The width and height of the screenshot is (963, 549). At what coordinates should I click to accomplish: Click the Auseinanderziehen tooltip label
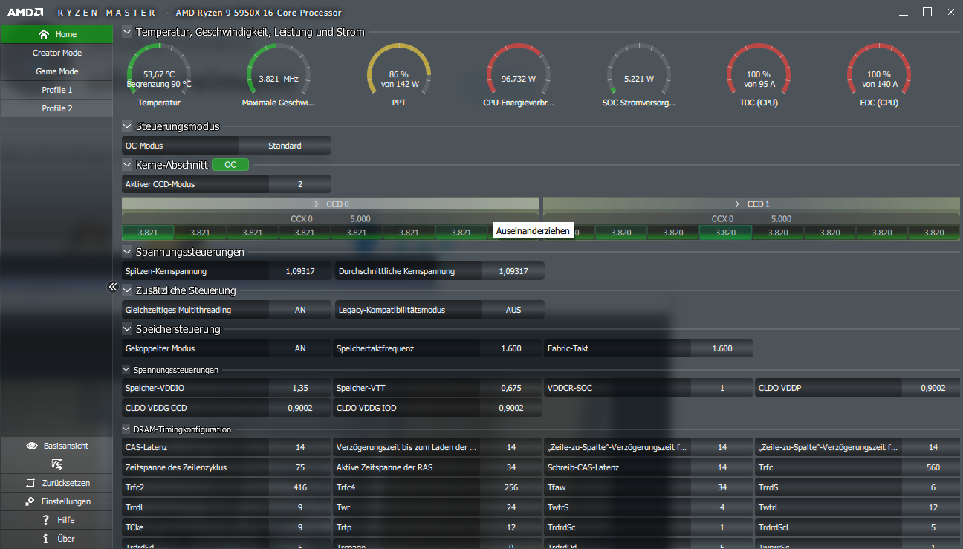[x=533, y=231]
